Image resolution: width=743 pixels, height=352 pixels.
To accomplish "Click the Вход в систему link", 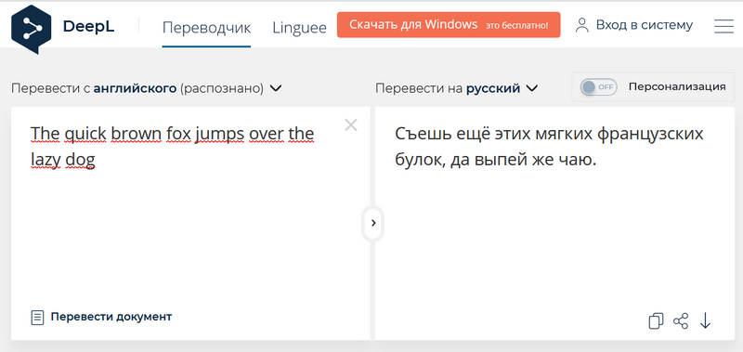I will tap(644, 25).
